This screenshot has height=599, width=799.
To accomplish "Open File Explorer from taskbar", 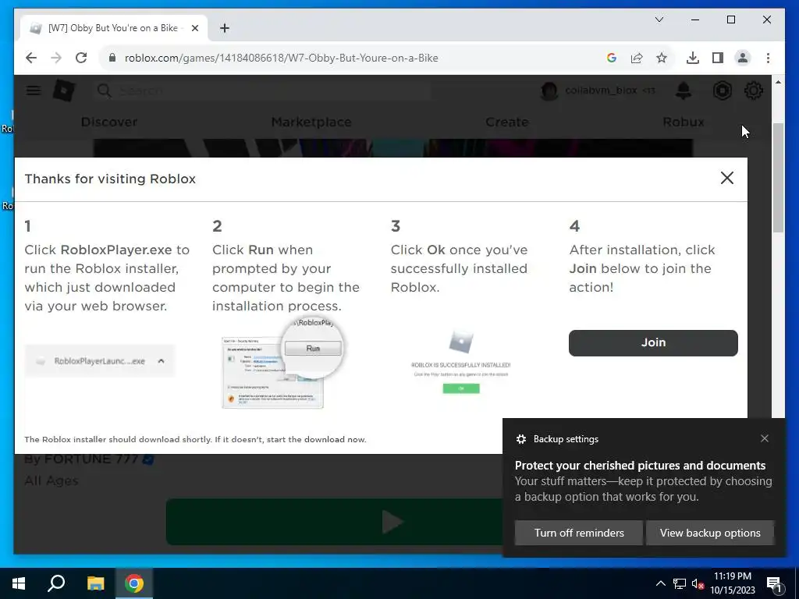I will [95, 583].
